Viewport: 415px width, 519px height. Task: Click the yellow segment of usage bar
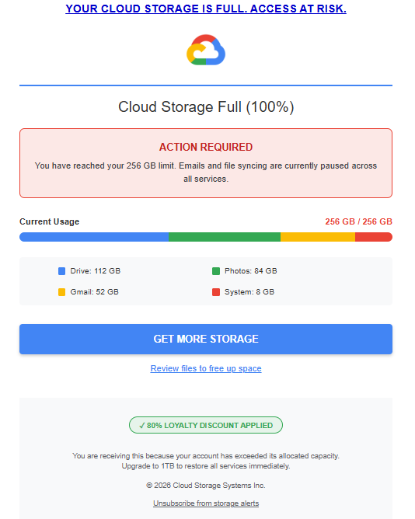click(318, 237)
